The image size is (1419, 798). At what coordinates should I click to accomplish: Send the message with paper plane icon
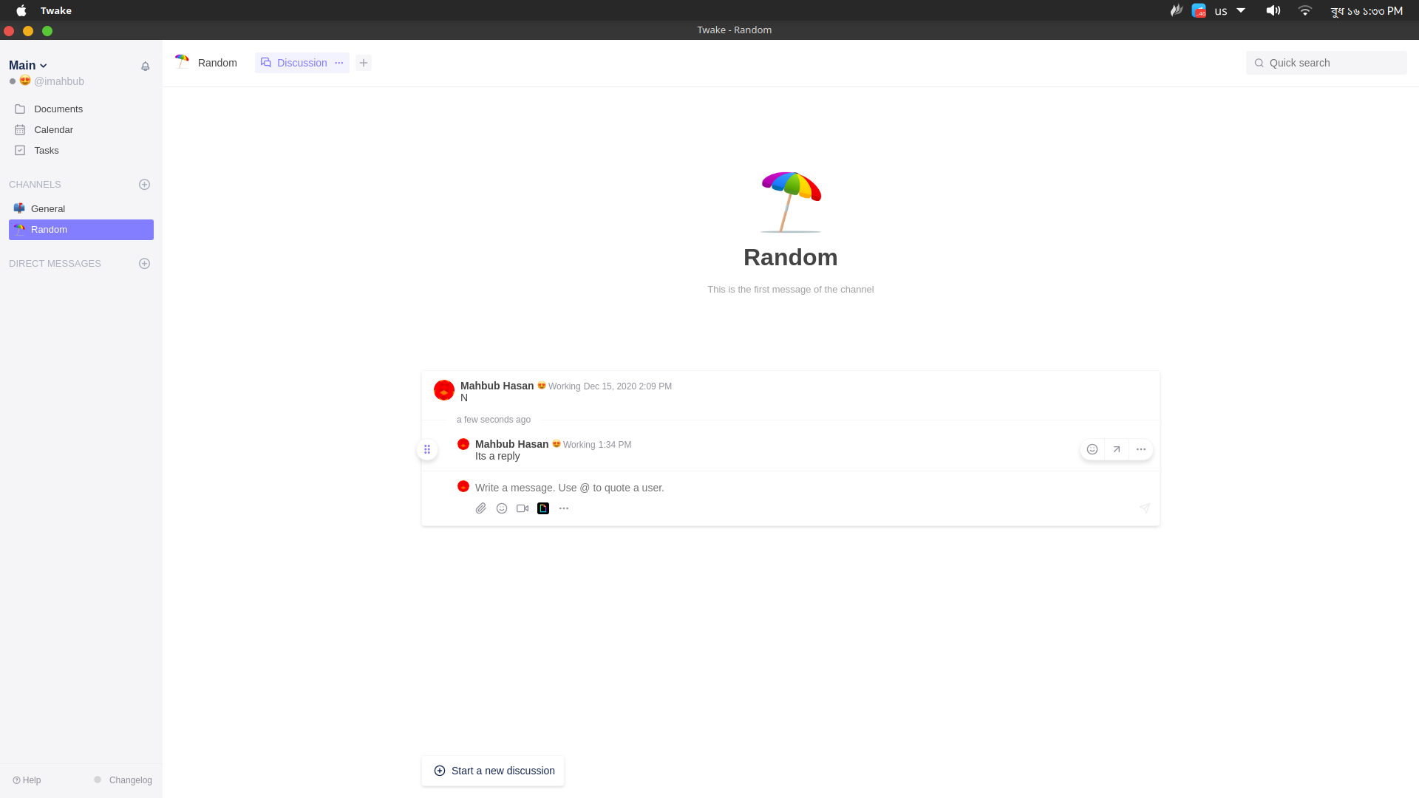tap(1145, 508)
